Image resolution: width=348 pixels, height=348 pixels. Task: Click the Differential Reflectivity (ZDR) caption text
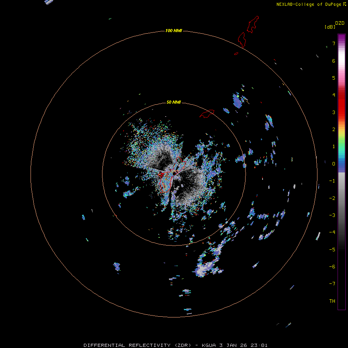pyautogui.click(x=137, y=345)
